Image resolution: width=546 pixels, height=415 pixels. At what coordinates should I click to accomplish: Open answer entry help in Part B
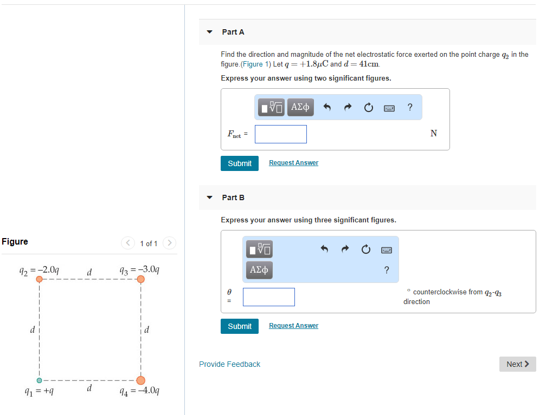386,270
